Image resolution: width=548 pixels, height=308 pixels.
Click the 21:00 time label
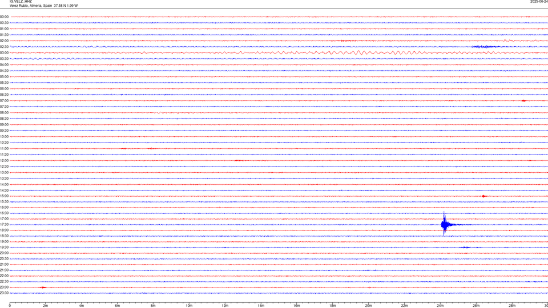4,264
